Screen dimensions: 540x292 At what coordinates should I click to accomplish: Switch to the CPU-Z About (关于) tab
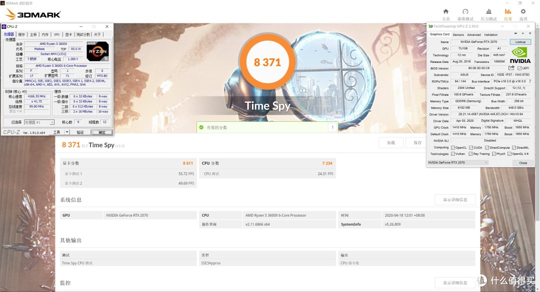(x=97, y=34)
